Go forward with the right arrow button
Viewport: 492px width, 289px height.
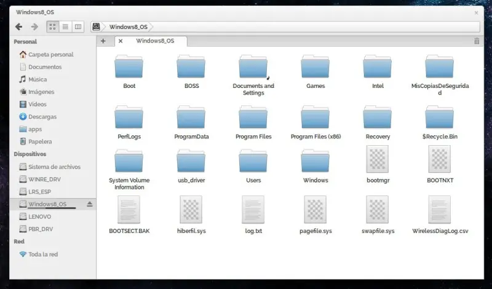click(34, 27)
